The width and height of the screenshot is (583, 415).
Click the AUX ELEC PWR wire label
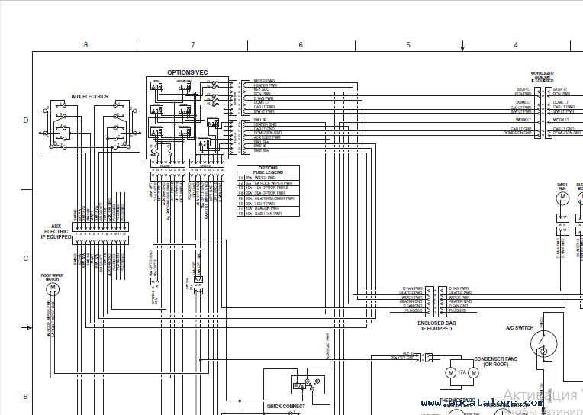(x=267, y=137)
